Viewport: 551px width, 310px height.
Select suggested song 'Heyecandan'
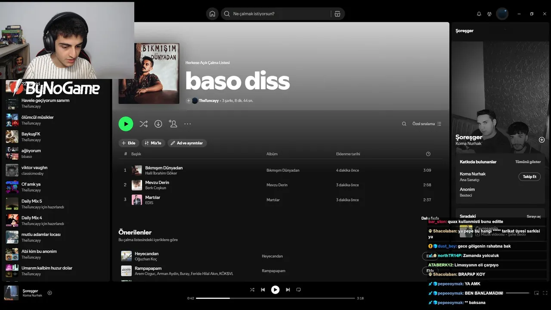[146, 254]
